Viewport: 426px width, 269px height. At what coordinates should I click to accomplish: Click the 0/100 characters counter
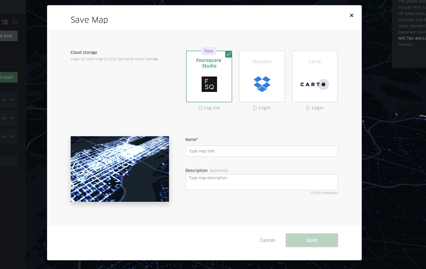324,193
